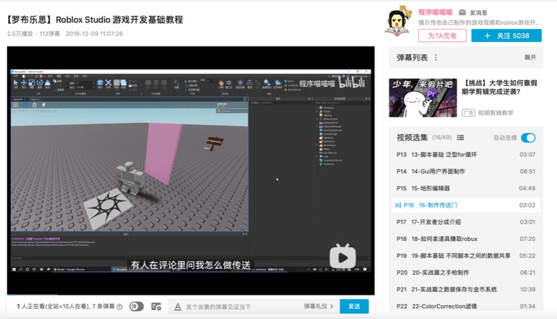Click the 弹幕列表 heading
The width and height of the screenshot is (557, 319).
coord(412,58)
